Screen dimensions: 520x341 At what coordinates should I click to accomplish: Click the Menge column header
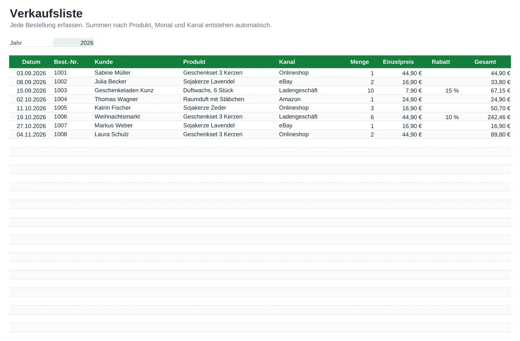pyautogui.click(x=359, y=62)
